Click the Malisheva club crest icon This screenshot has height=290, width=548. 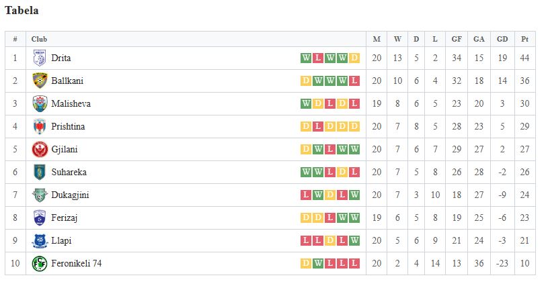(x=40, y=104)
